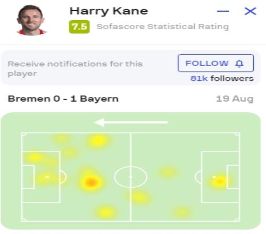Click the 7.5 rating badge
The width and height of the screenshot is (266, 234).
79,27
